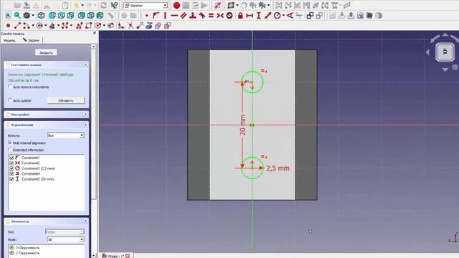Screen dimensions: 459x258
Task: Uncheck the Constraint5 (20 mm) checkbox
Action: 11,178
